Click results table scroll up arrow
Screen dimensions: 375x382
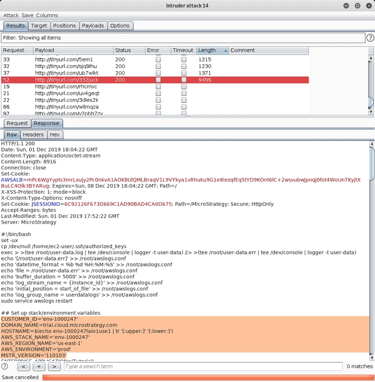(x=371, y=58)
